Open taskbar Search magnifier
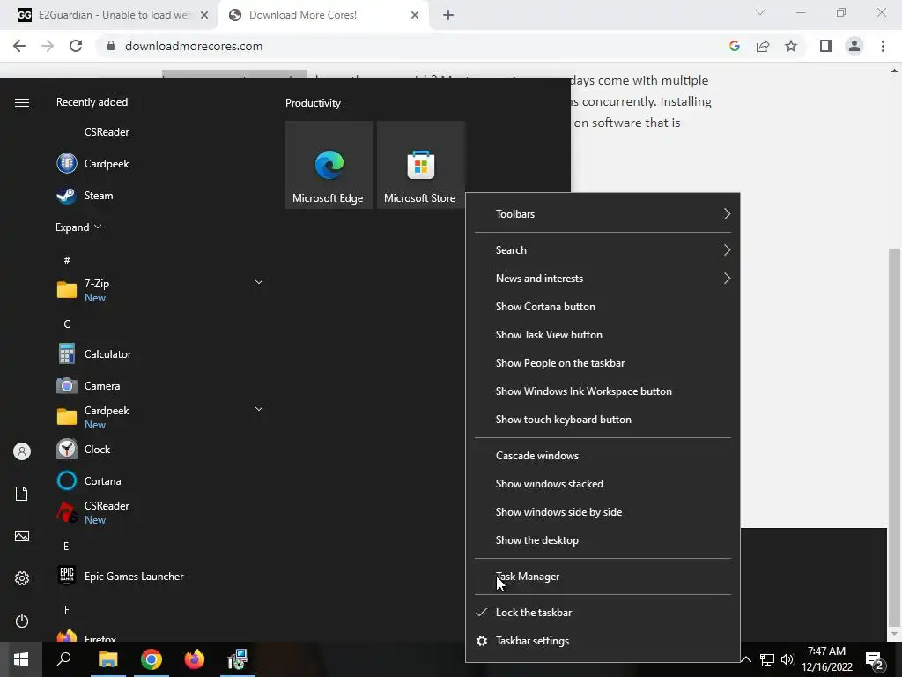The width and height of the screenshot is (902, 677). pyautogui.click(x=63, y=659)
